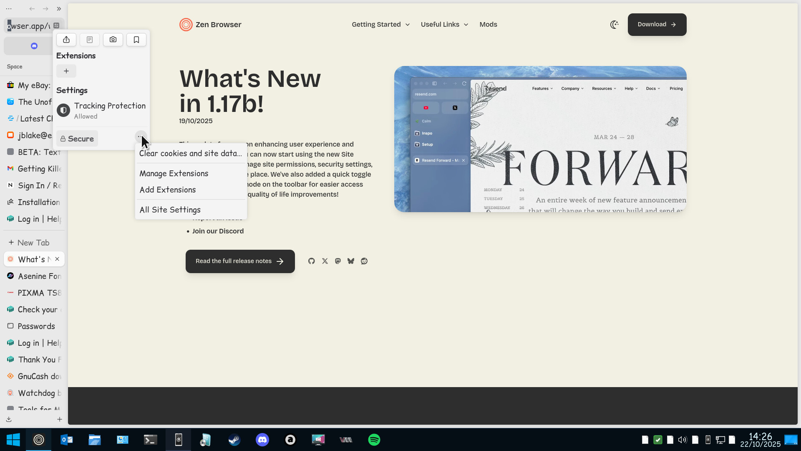
Task: Open Spotify from the taskbar
Action: (x=374, y=440)
